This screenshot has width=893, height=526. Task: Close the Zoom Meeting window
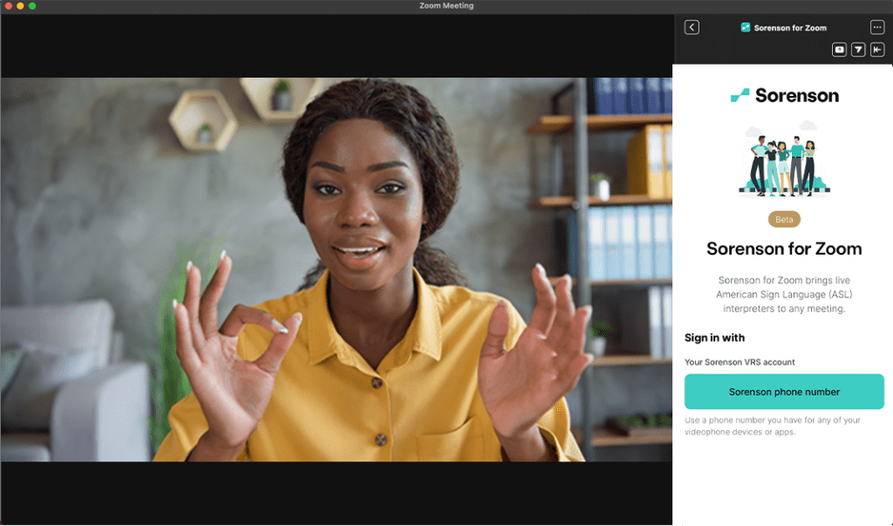[8, 6]
